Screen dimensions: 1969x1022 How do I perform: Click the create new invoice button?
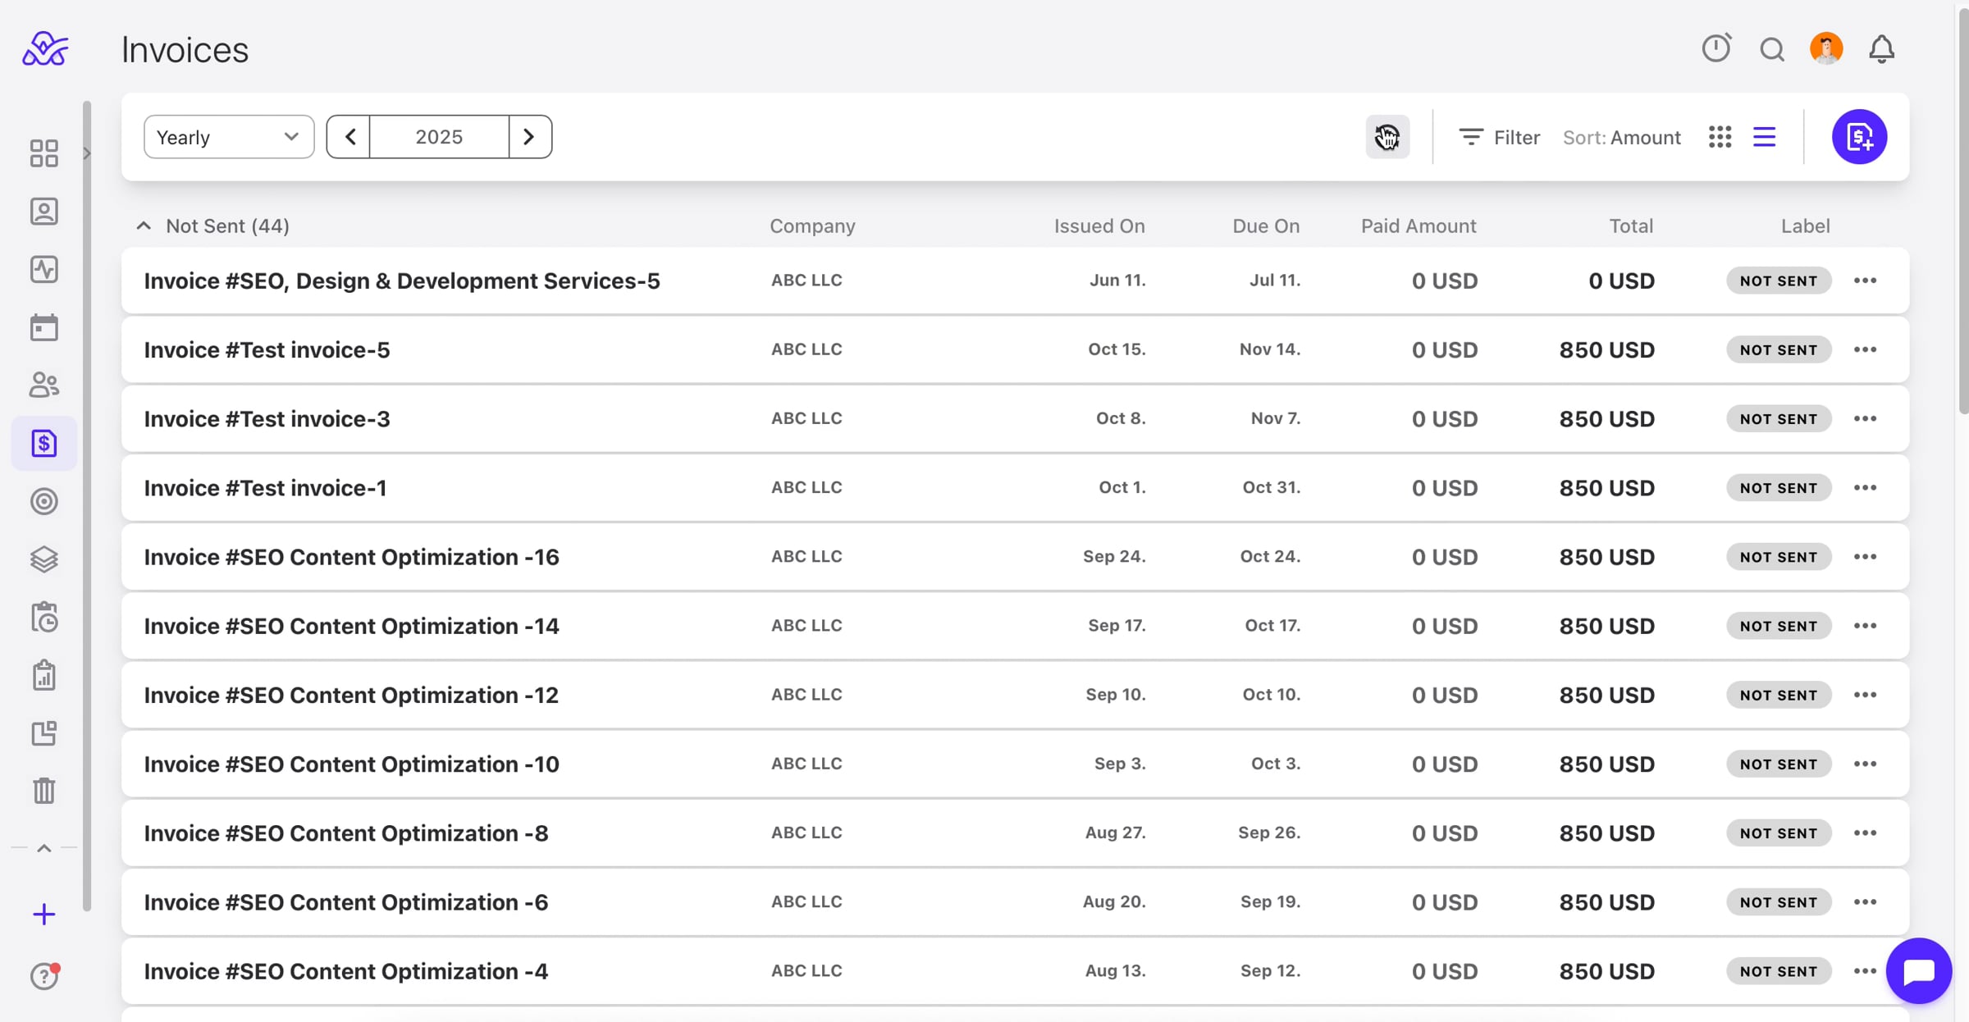coord(1859,137)
